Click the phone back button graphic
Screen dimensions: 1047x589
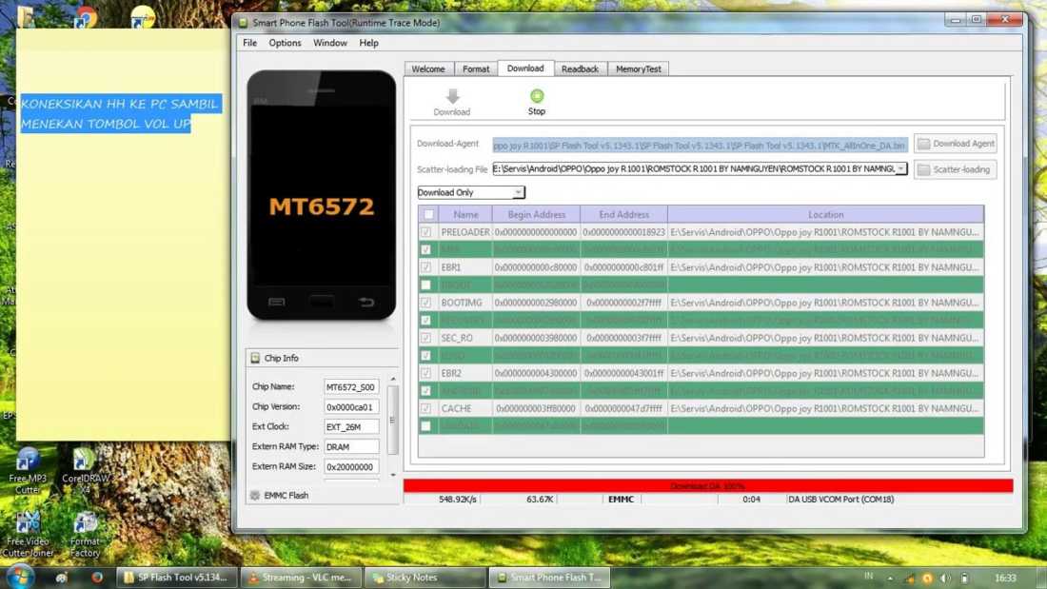pos(365,302)
